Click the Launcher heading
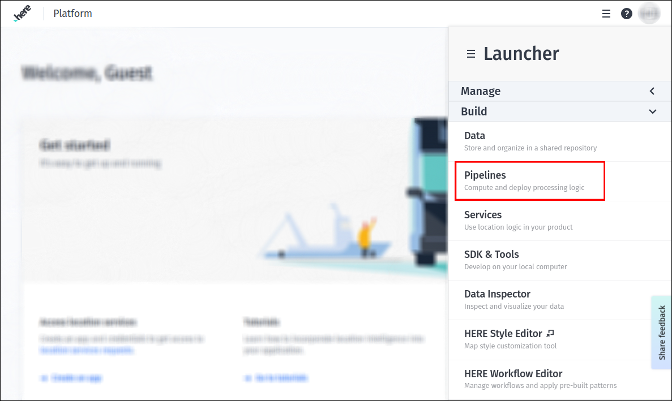 (x=521, y=54)
